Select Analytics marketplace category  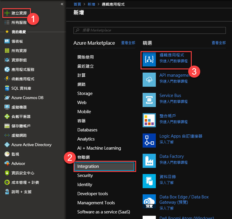click(86, 139)
